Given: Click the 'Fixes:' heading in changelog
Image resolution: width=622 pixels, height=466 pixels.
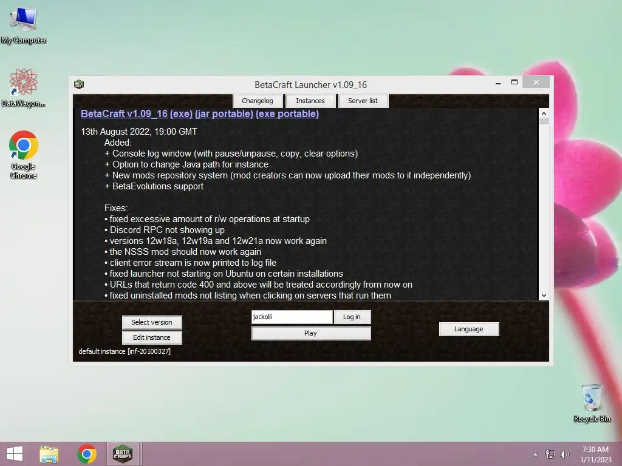Looking at the screenshot, I should [x=116, y=208].
